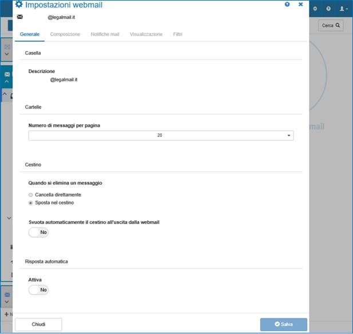Screen dimensions: 353x334
Task: Click the settings gear icon in title
Action: coord(19,4)
